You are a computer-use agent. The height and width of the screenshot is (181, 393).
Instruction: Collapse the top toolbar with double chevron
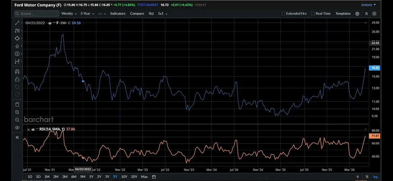pos(366,13)
